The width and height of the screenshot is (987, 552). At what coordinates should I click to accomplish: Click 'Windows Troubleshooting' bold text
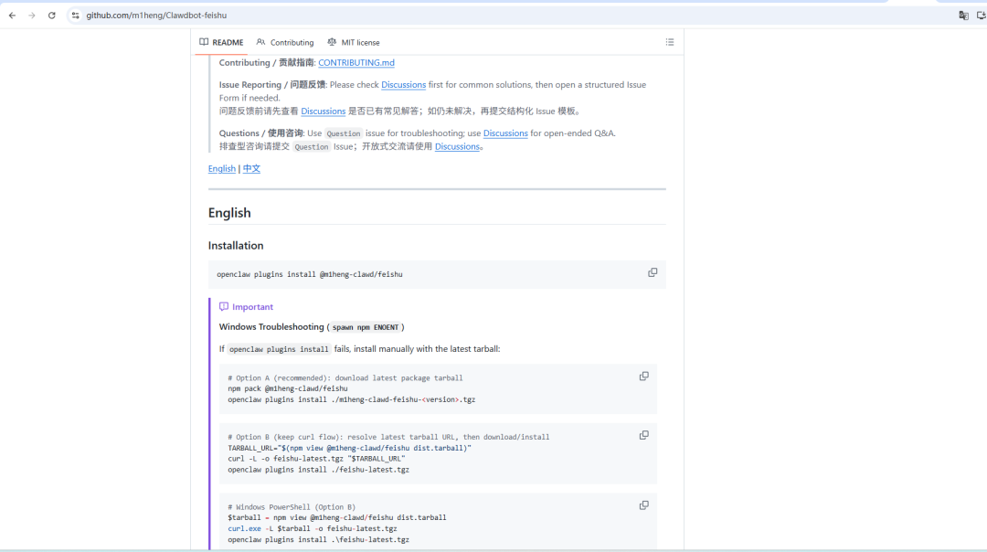[271, 326]
